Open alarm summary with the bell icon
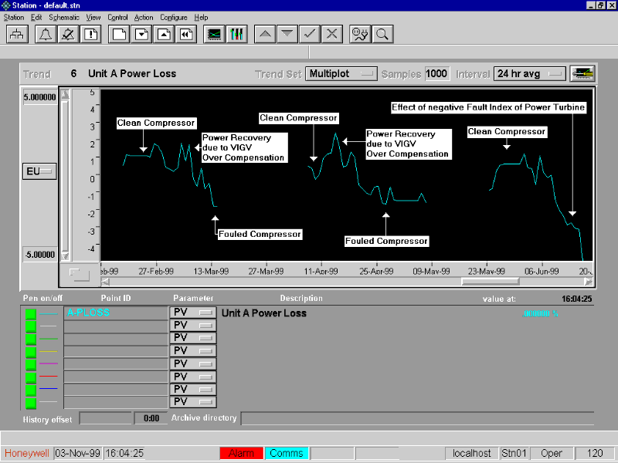The image size is (618, 463). [45, 34]
